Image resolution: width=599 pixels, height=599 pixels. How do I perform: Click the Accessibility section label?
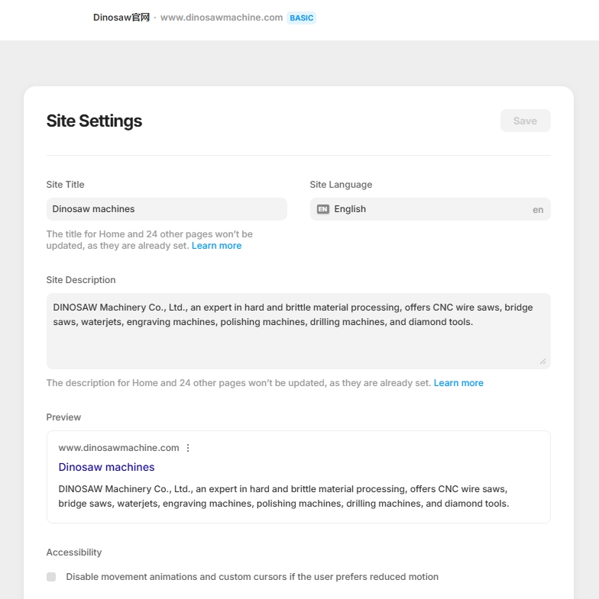74,552
